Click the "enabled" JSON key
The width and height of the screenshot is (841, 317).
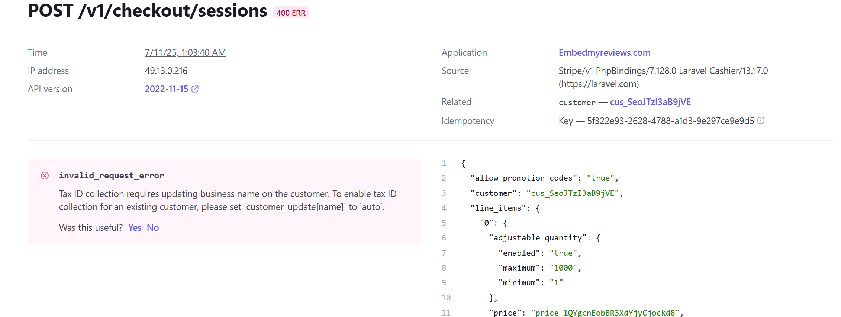519,253
